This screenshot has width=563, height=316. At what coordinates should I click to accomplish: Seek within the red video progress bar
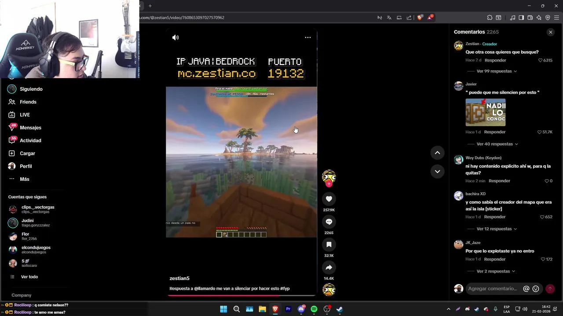coord(241,295)
